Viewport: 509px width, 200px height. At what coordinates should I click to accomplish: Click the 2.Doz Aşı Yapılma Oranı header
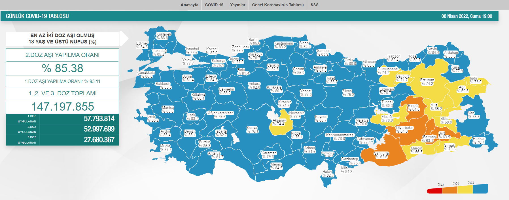coord(62,55)
